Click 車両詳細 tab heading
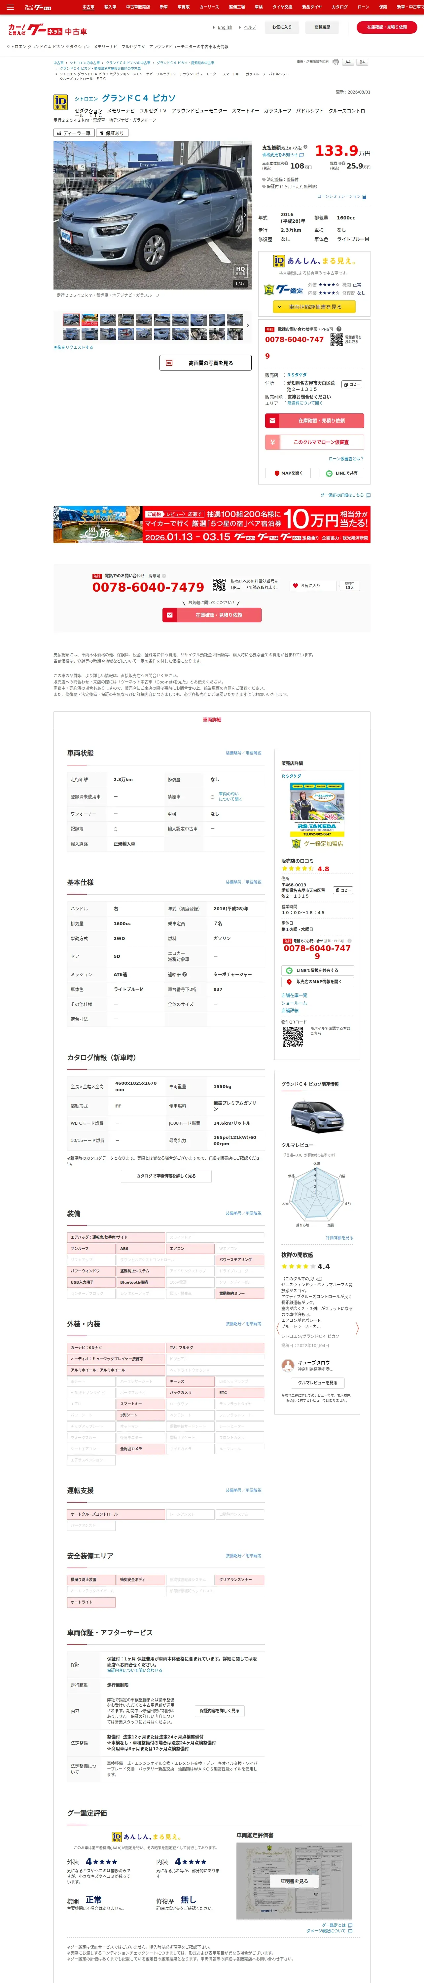The width and height of the screenshot is (424, 1983). (212, 720)
